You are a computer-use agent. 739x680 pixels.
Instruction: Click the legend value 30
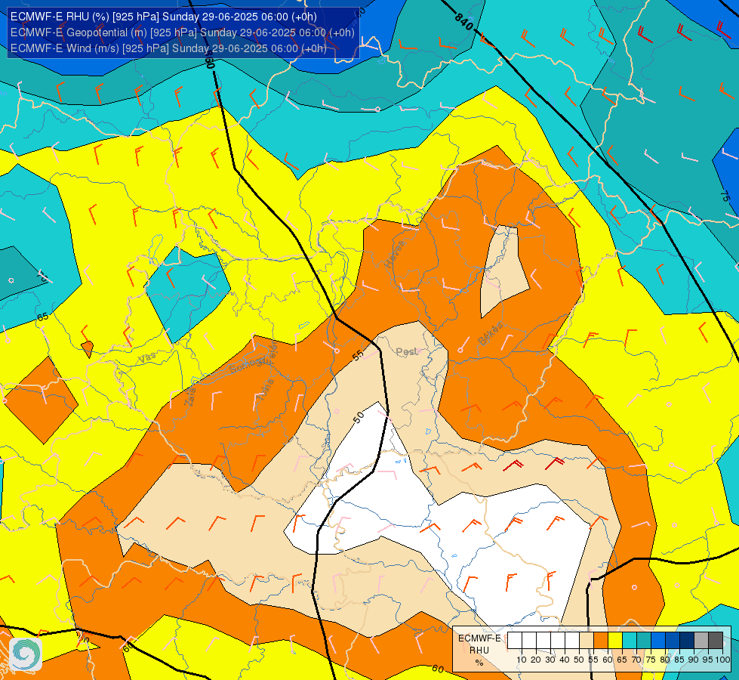pyautogui.click(x=550, y=660)
